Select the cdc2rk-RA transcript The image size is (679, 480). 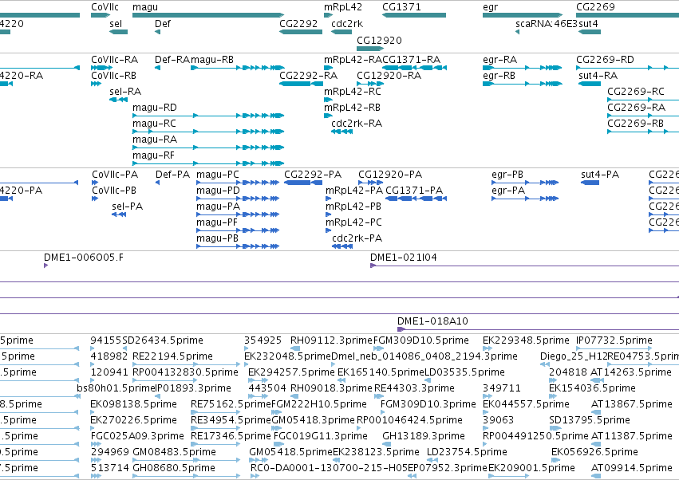[341, 132]
